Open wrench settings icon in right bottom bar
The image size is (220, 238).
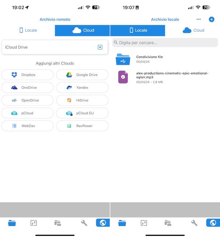pos(194,223)
